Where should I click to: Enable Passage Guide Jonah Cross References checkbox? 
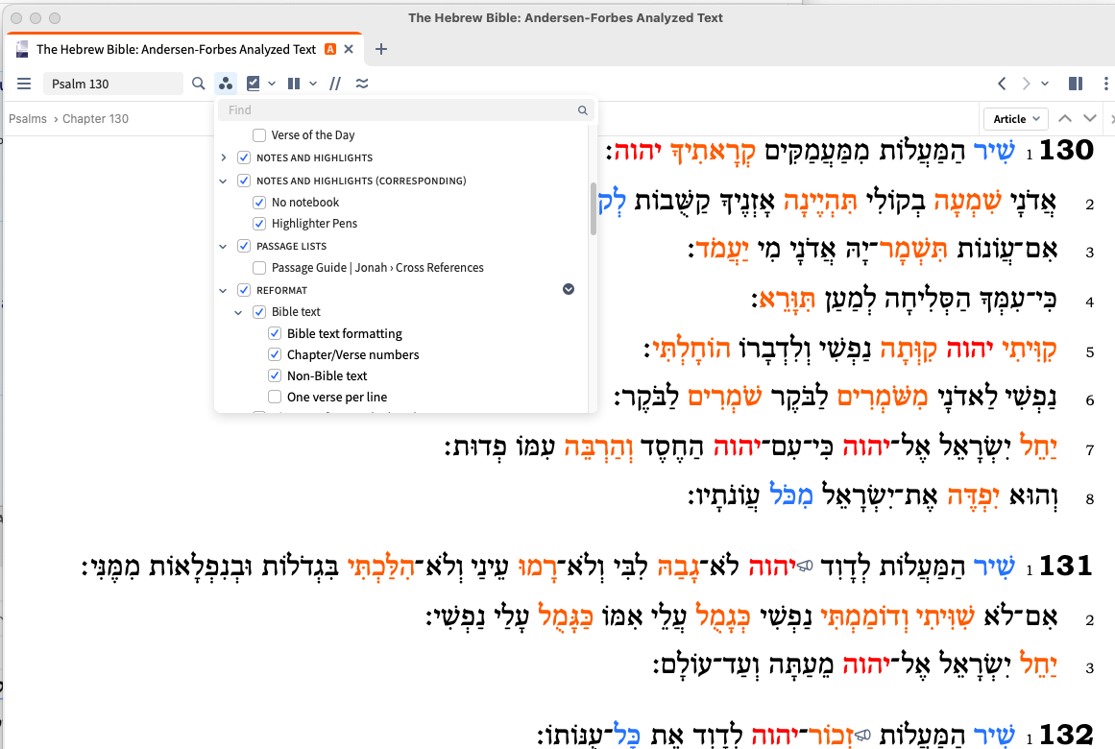[x=259, y=268]
